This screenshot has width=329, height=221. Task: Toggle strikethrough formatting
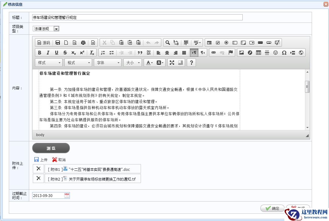coord(65,53)
